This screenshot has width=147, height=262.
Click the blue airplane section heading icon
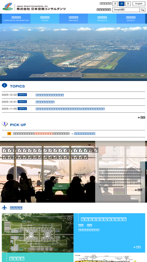point(4,207)
